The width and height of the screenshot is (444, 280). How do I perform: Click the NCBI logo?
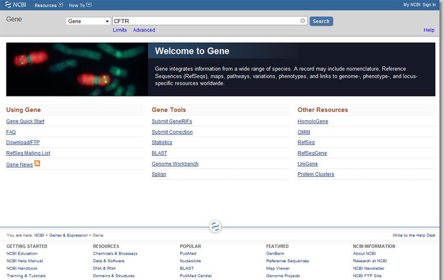(x=15, y=5)
